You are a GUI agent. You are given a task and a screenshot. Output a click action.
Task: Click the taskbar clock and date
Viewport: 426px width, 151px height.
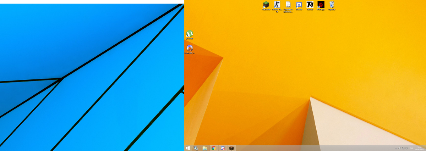pos(420,149)
